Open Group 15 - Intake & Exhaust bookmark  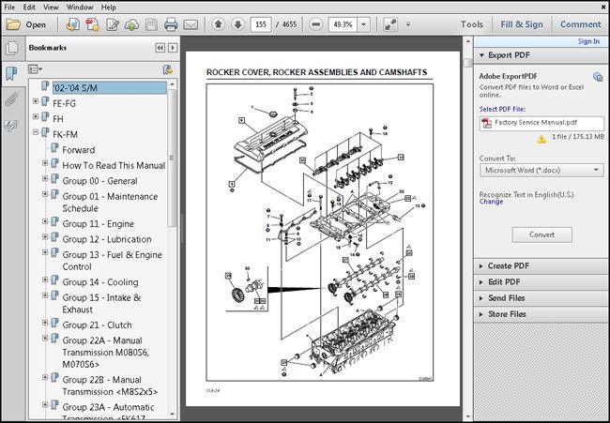tap(101, 304)
